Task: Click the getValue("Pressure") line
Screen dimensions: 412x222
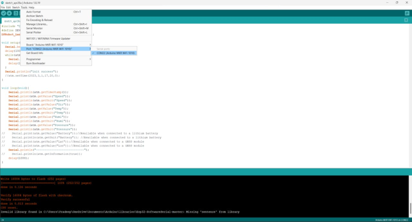Action: pos(42,125)
